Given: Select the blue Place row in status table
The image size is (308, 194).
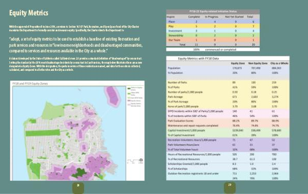Looking at the screenshot, I should pos(213,22).
